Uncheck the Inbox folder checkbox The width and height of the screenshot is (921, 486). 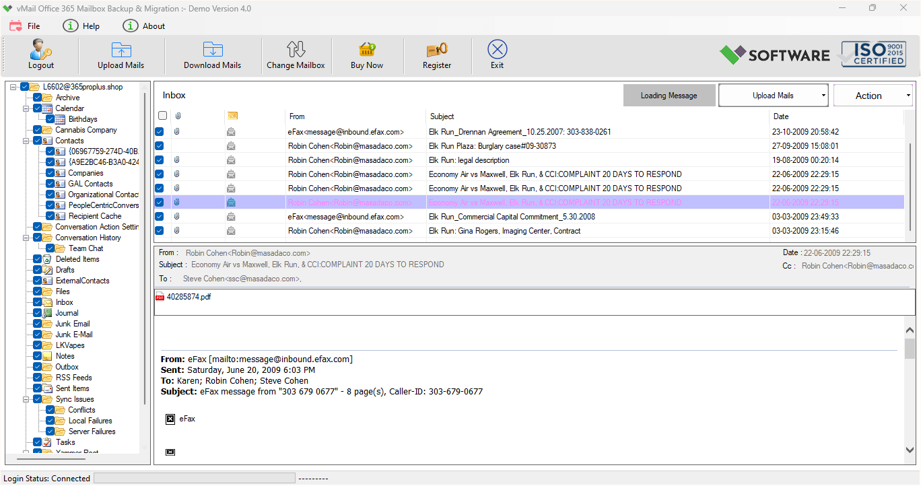pyautogui.click(x=38, y=302)
